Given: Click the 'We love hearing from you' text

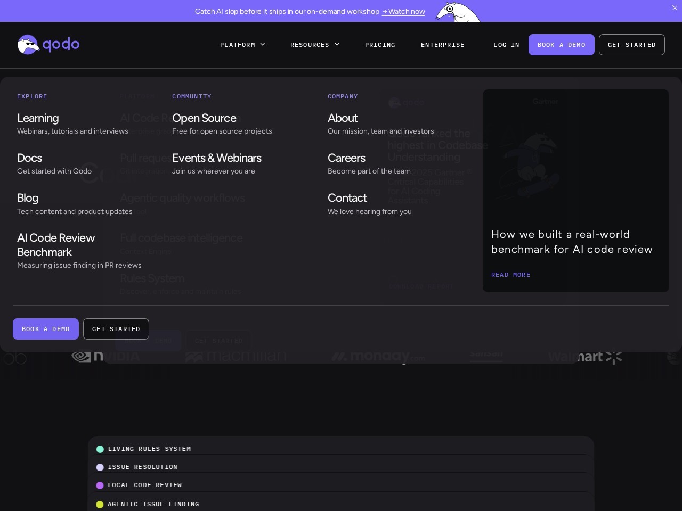Looking at the screenshot, I should coord(370,211).
